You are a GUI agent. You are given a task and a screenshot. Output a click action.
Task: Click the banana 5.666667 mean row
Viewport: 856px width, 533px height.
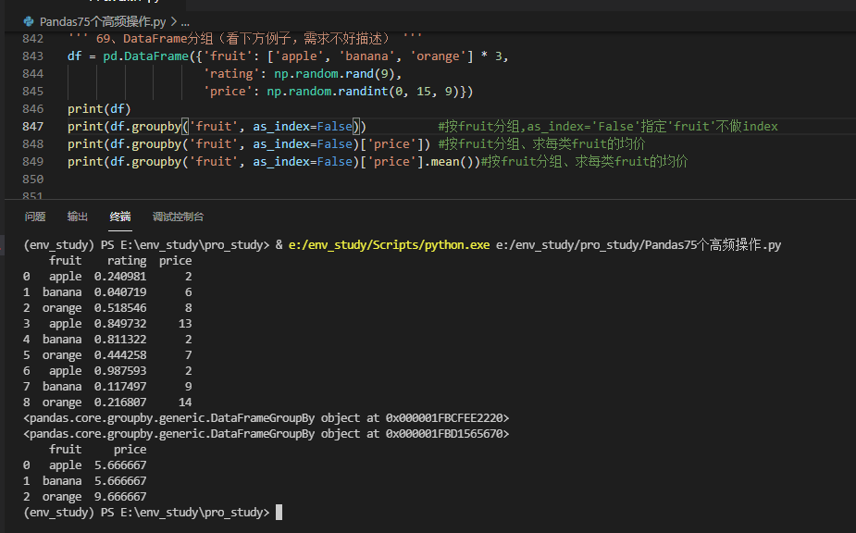[84, 481]
